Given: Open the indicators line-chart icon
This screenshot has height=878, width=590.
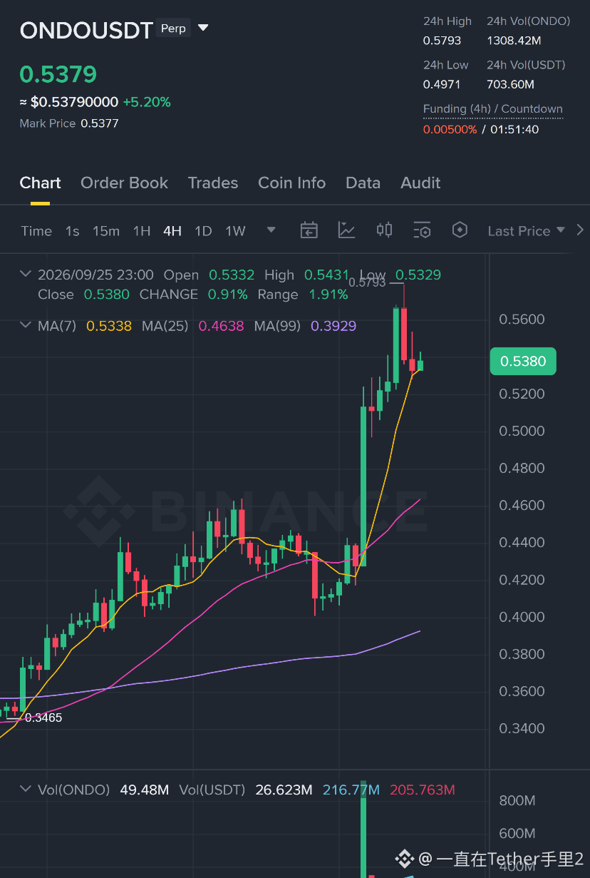Looking at the screenshot, I should point(346,230).
